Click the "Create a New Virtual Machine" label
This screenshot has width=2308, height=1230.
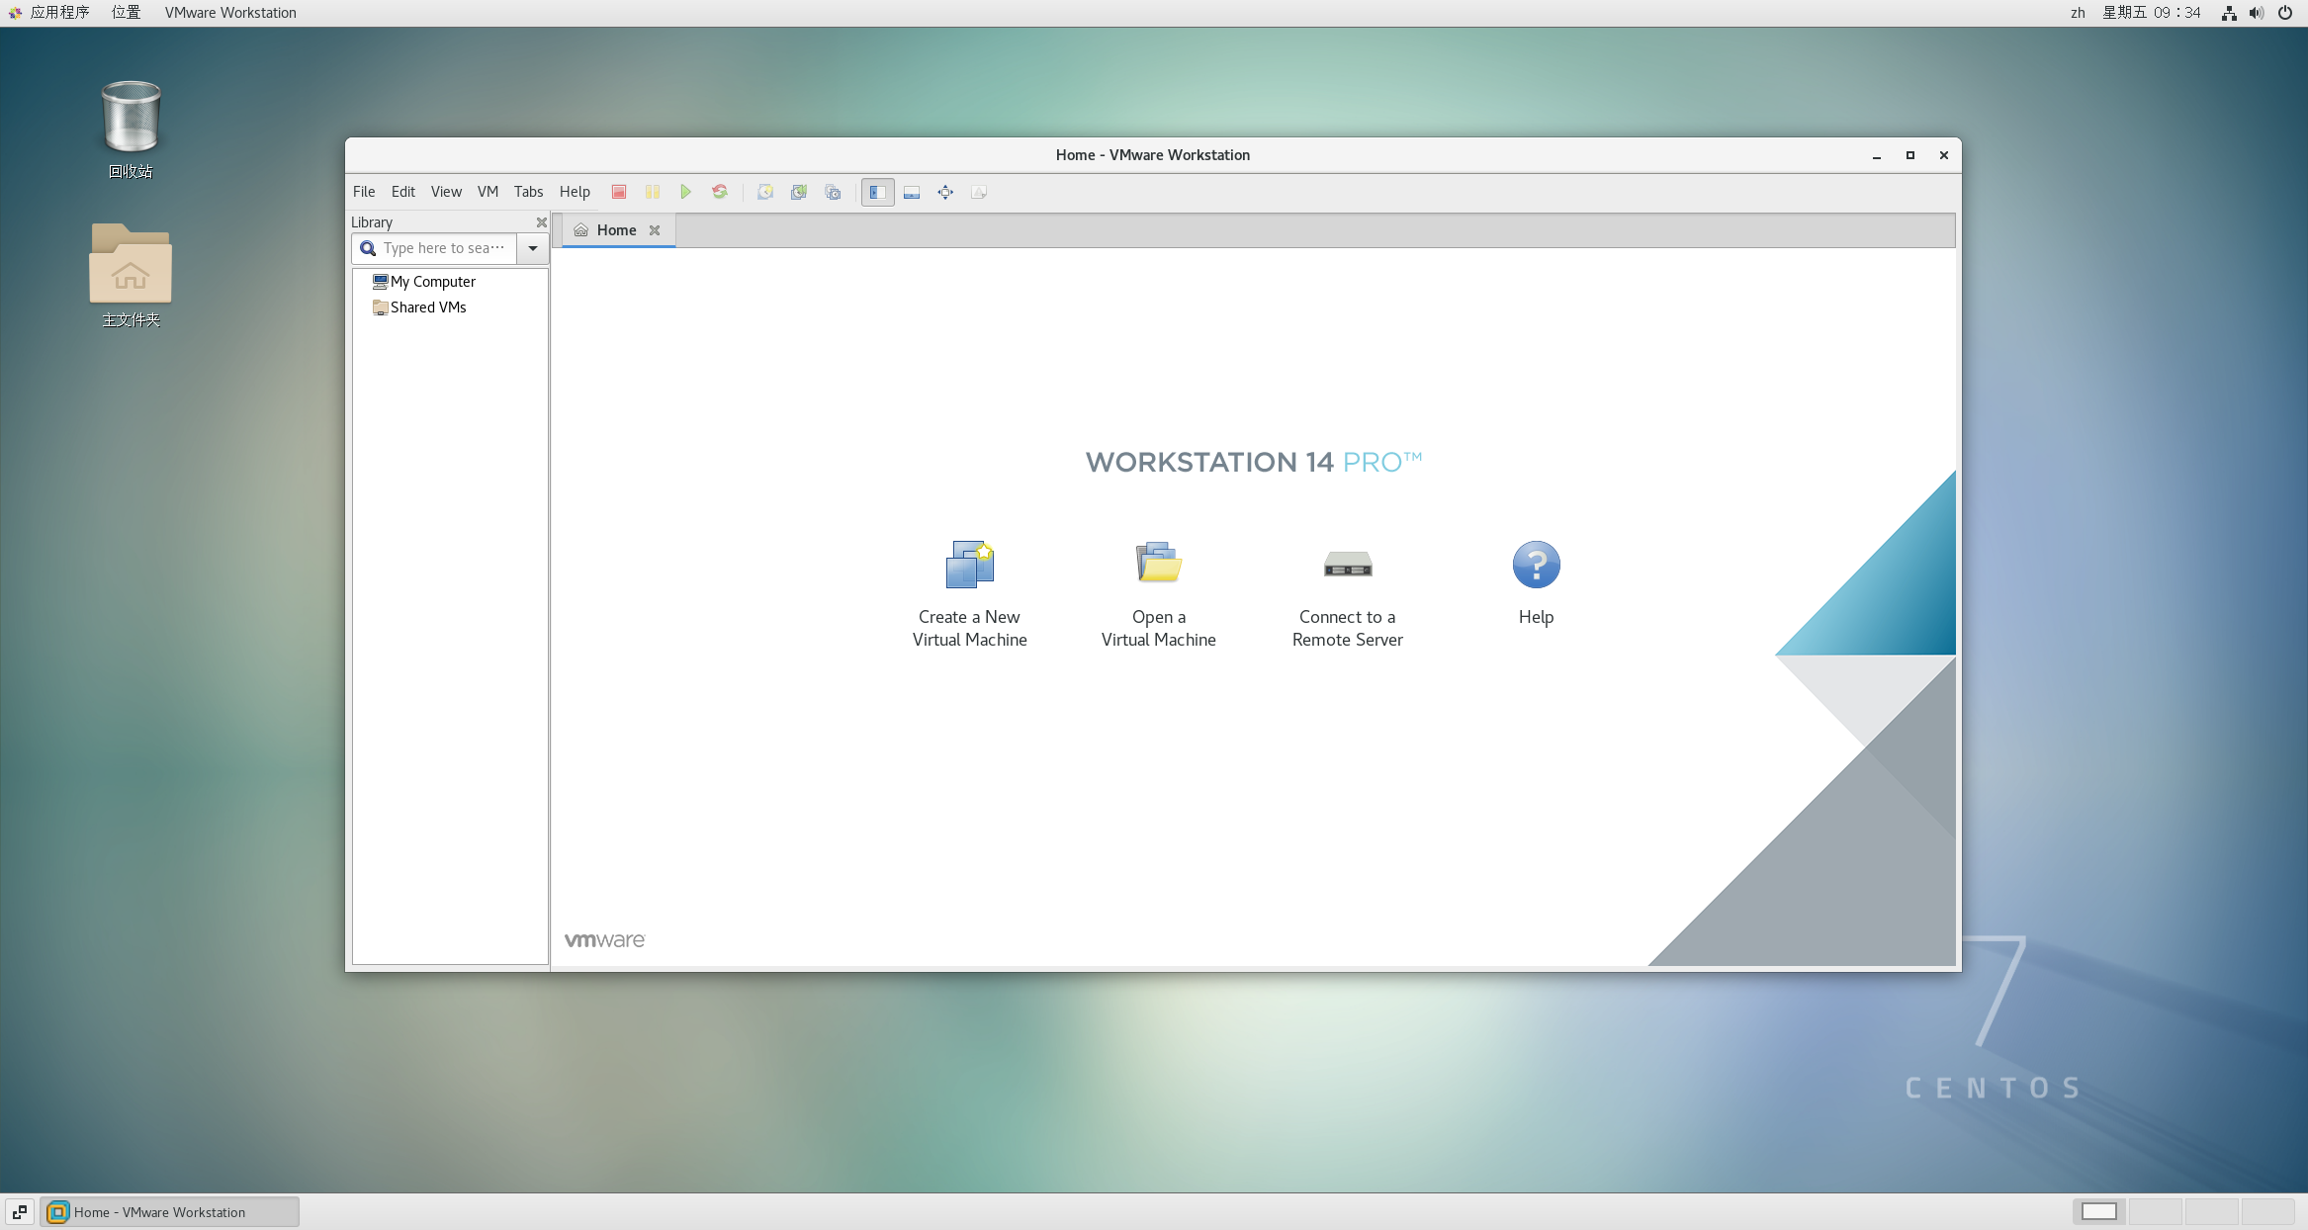(x=970, y=629)
